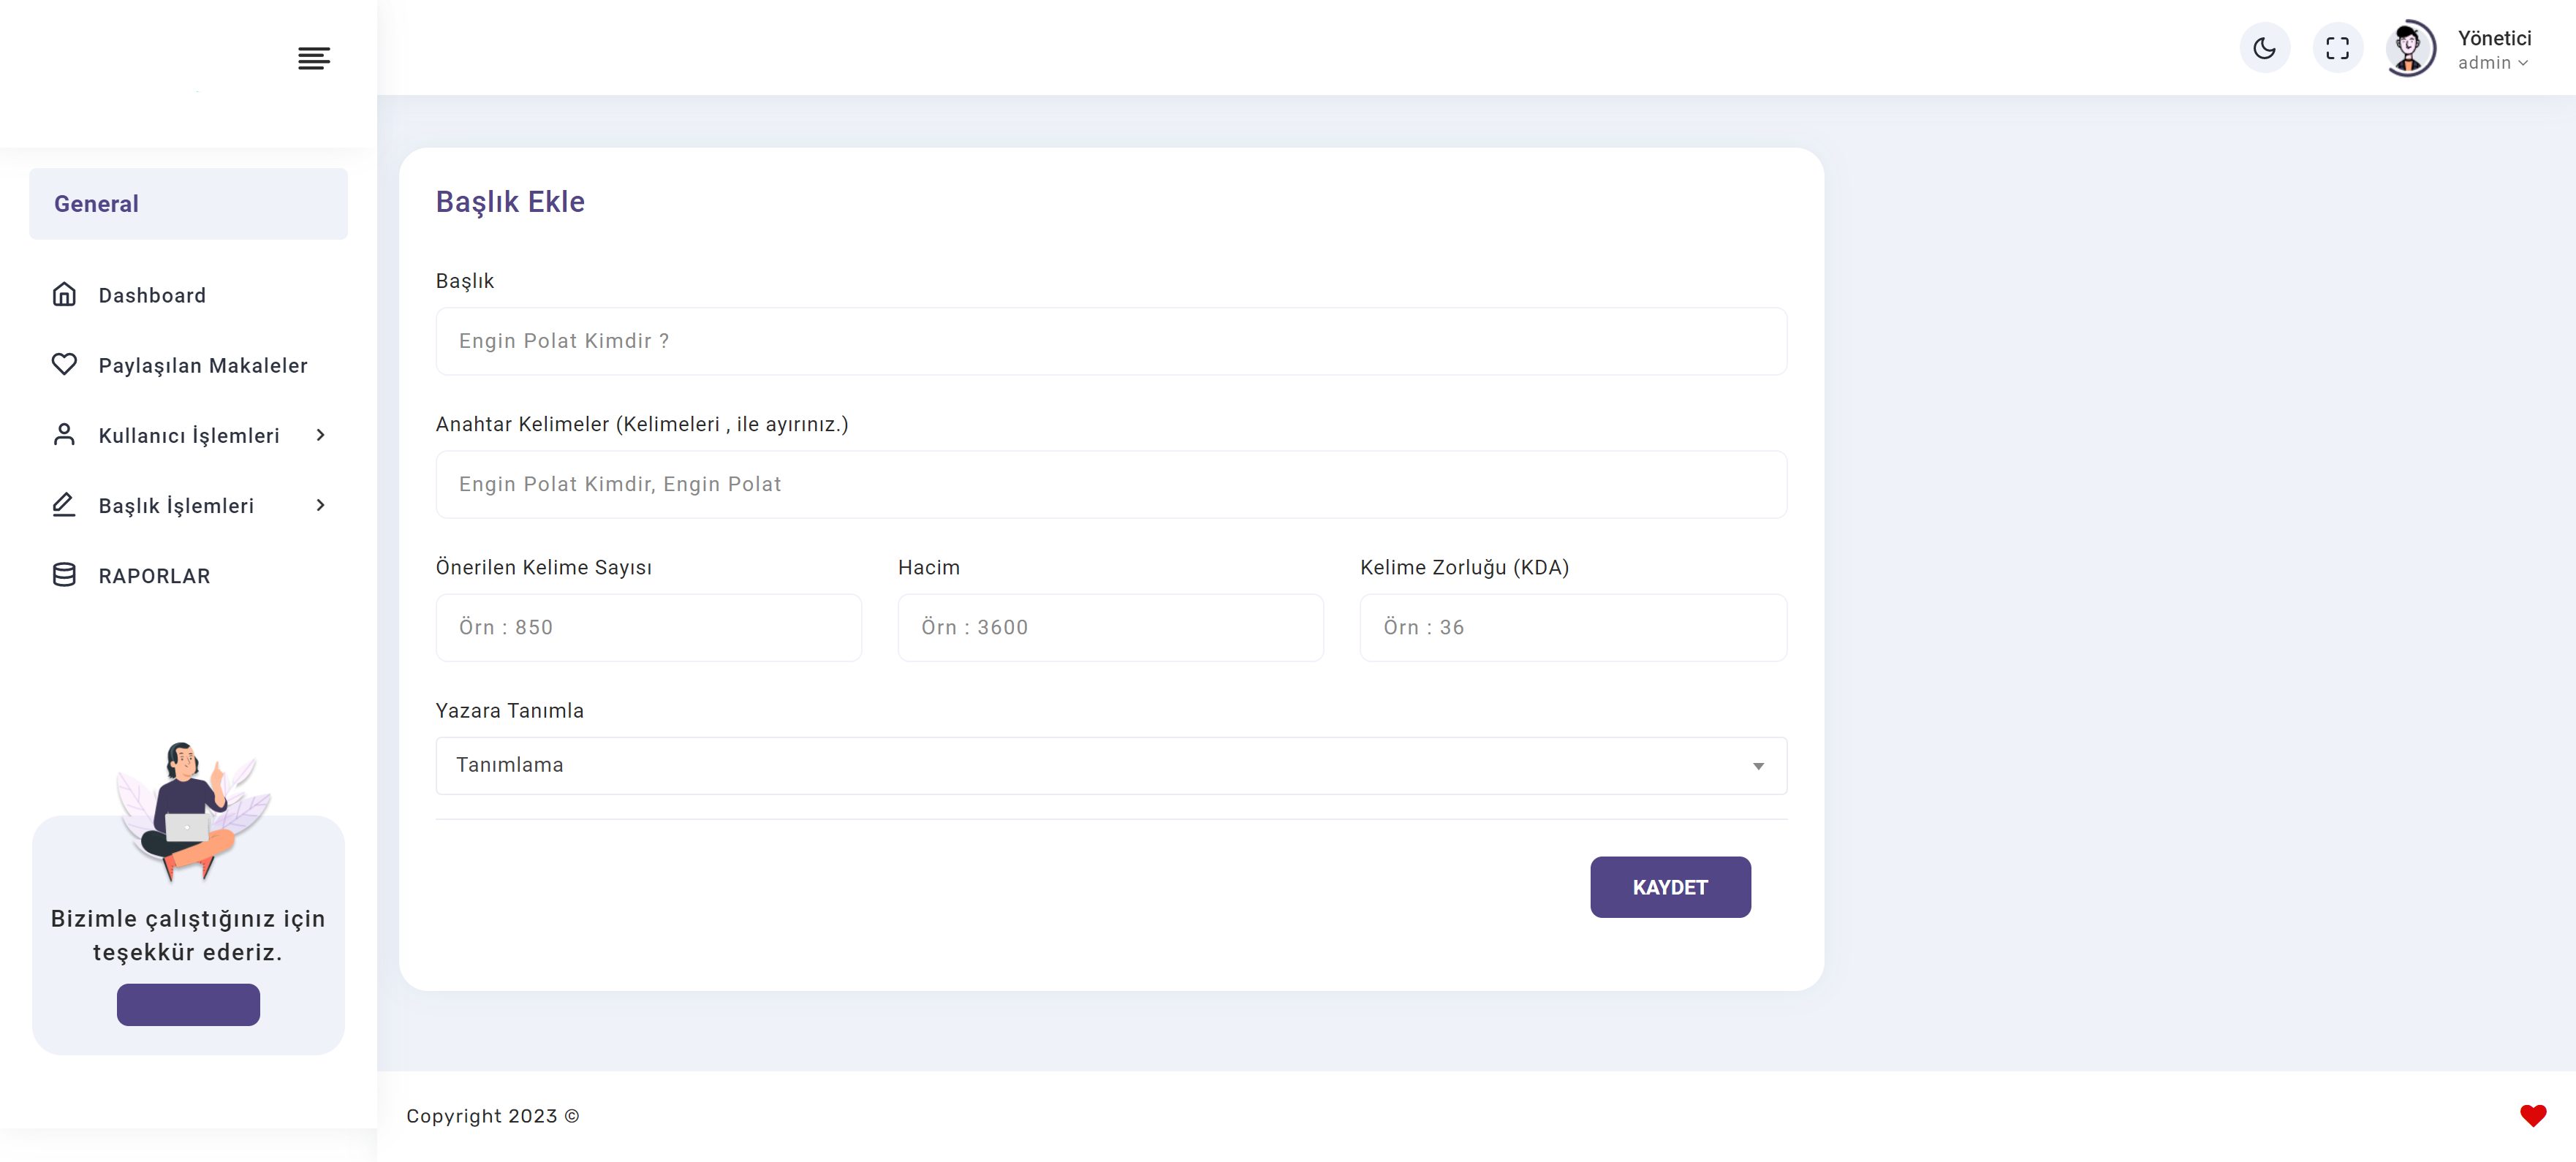
Task: Click the red heart in the footer
Action: coord(2532,1115)
